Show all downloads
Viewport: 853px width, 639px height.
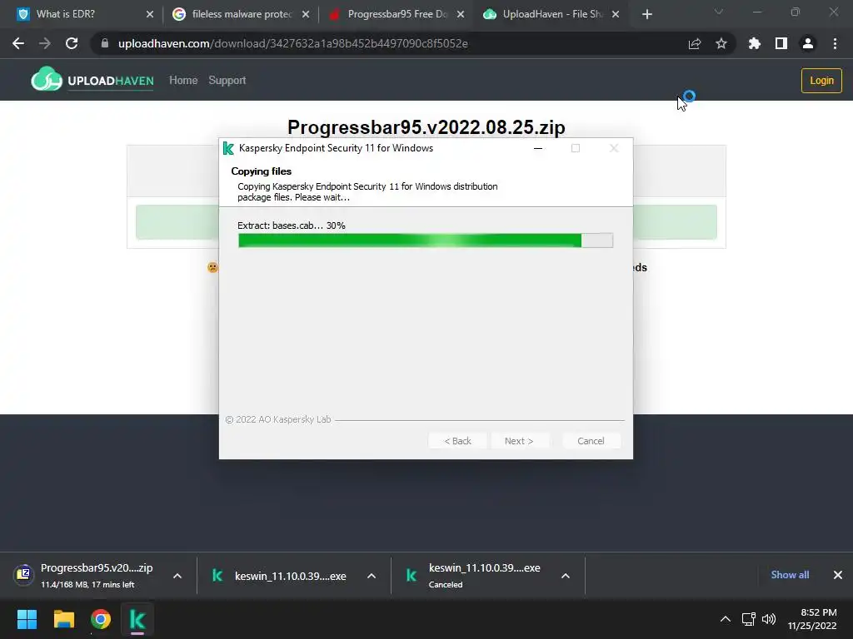[x=790, y=575]
